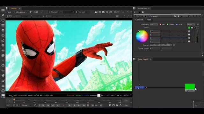Select the Properties panel tab
The image size is (204, 114).
(x=142, y=9)
